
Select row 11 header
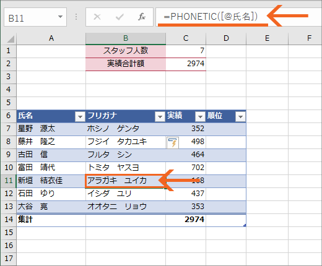tap(8, 181)
